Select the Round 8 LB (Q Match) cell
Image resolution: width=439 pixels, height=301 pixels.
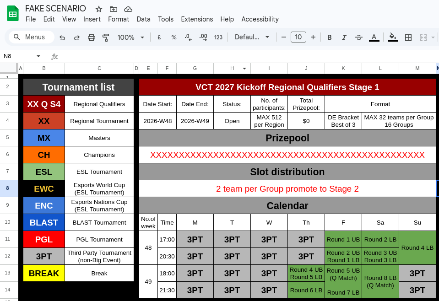pyautogui.click(x=380, y=282)
